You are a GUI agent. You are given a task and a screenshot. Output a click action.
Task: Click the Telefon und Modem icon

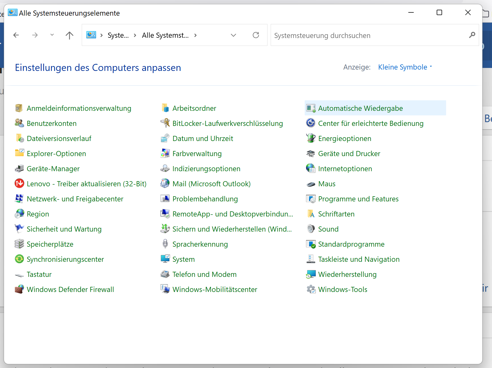(x=165, y=274)
